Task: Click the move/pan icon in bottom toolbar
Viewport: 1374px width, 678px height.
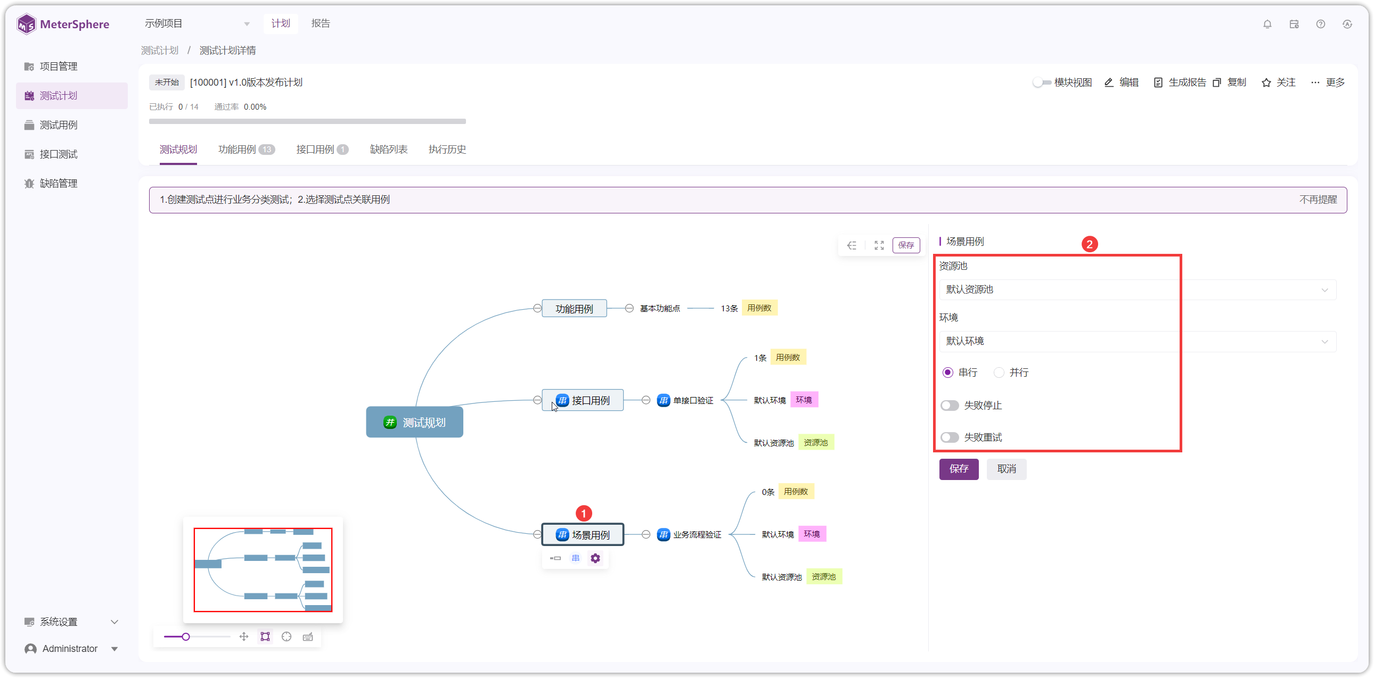Action: point(244,636)
